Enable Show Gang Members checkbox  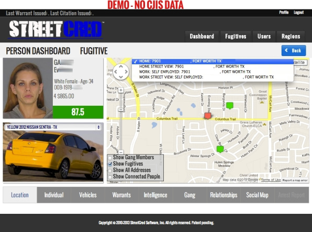click(x=110, y=158)
